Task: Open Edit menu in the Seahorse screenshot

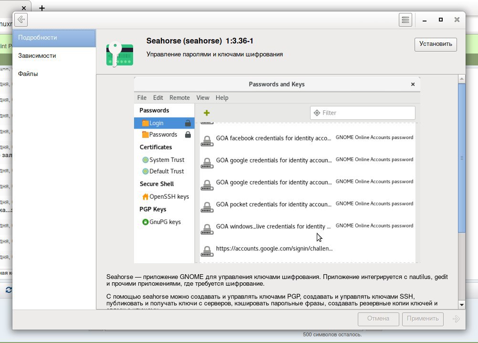Action: 158,97
